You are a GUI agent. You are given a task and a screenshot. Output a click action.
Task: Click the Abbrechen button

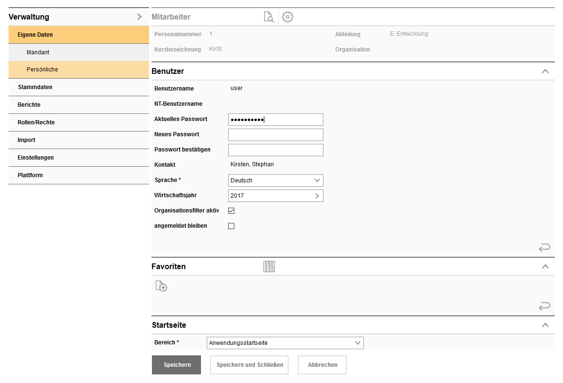(322, 365)
